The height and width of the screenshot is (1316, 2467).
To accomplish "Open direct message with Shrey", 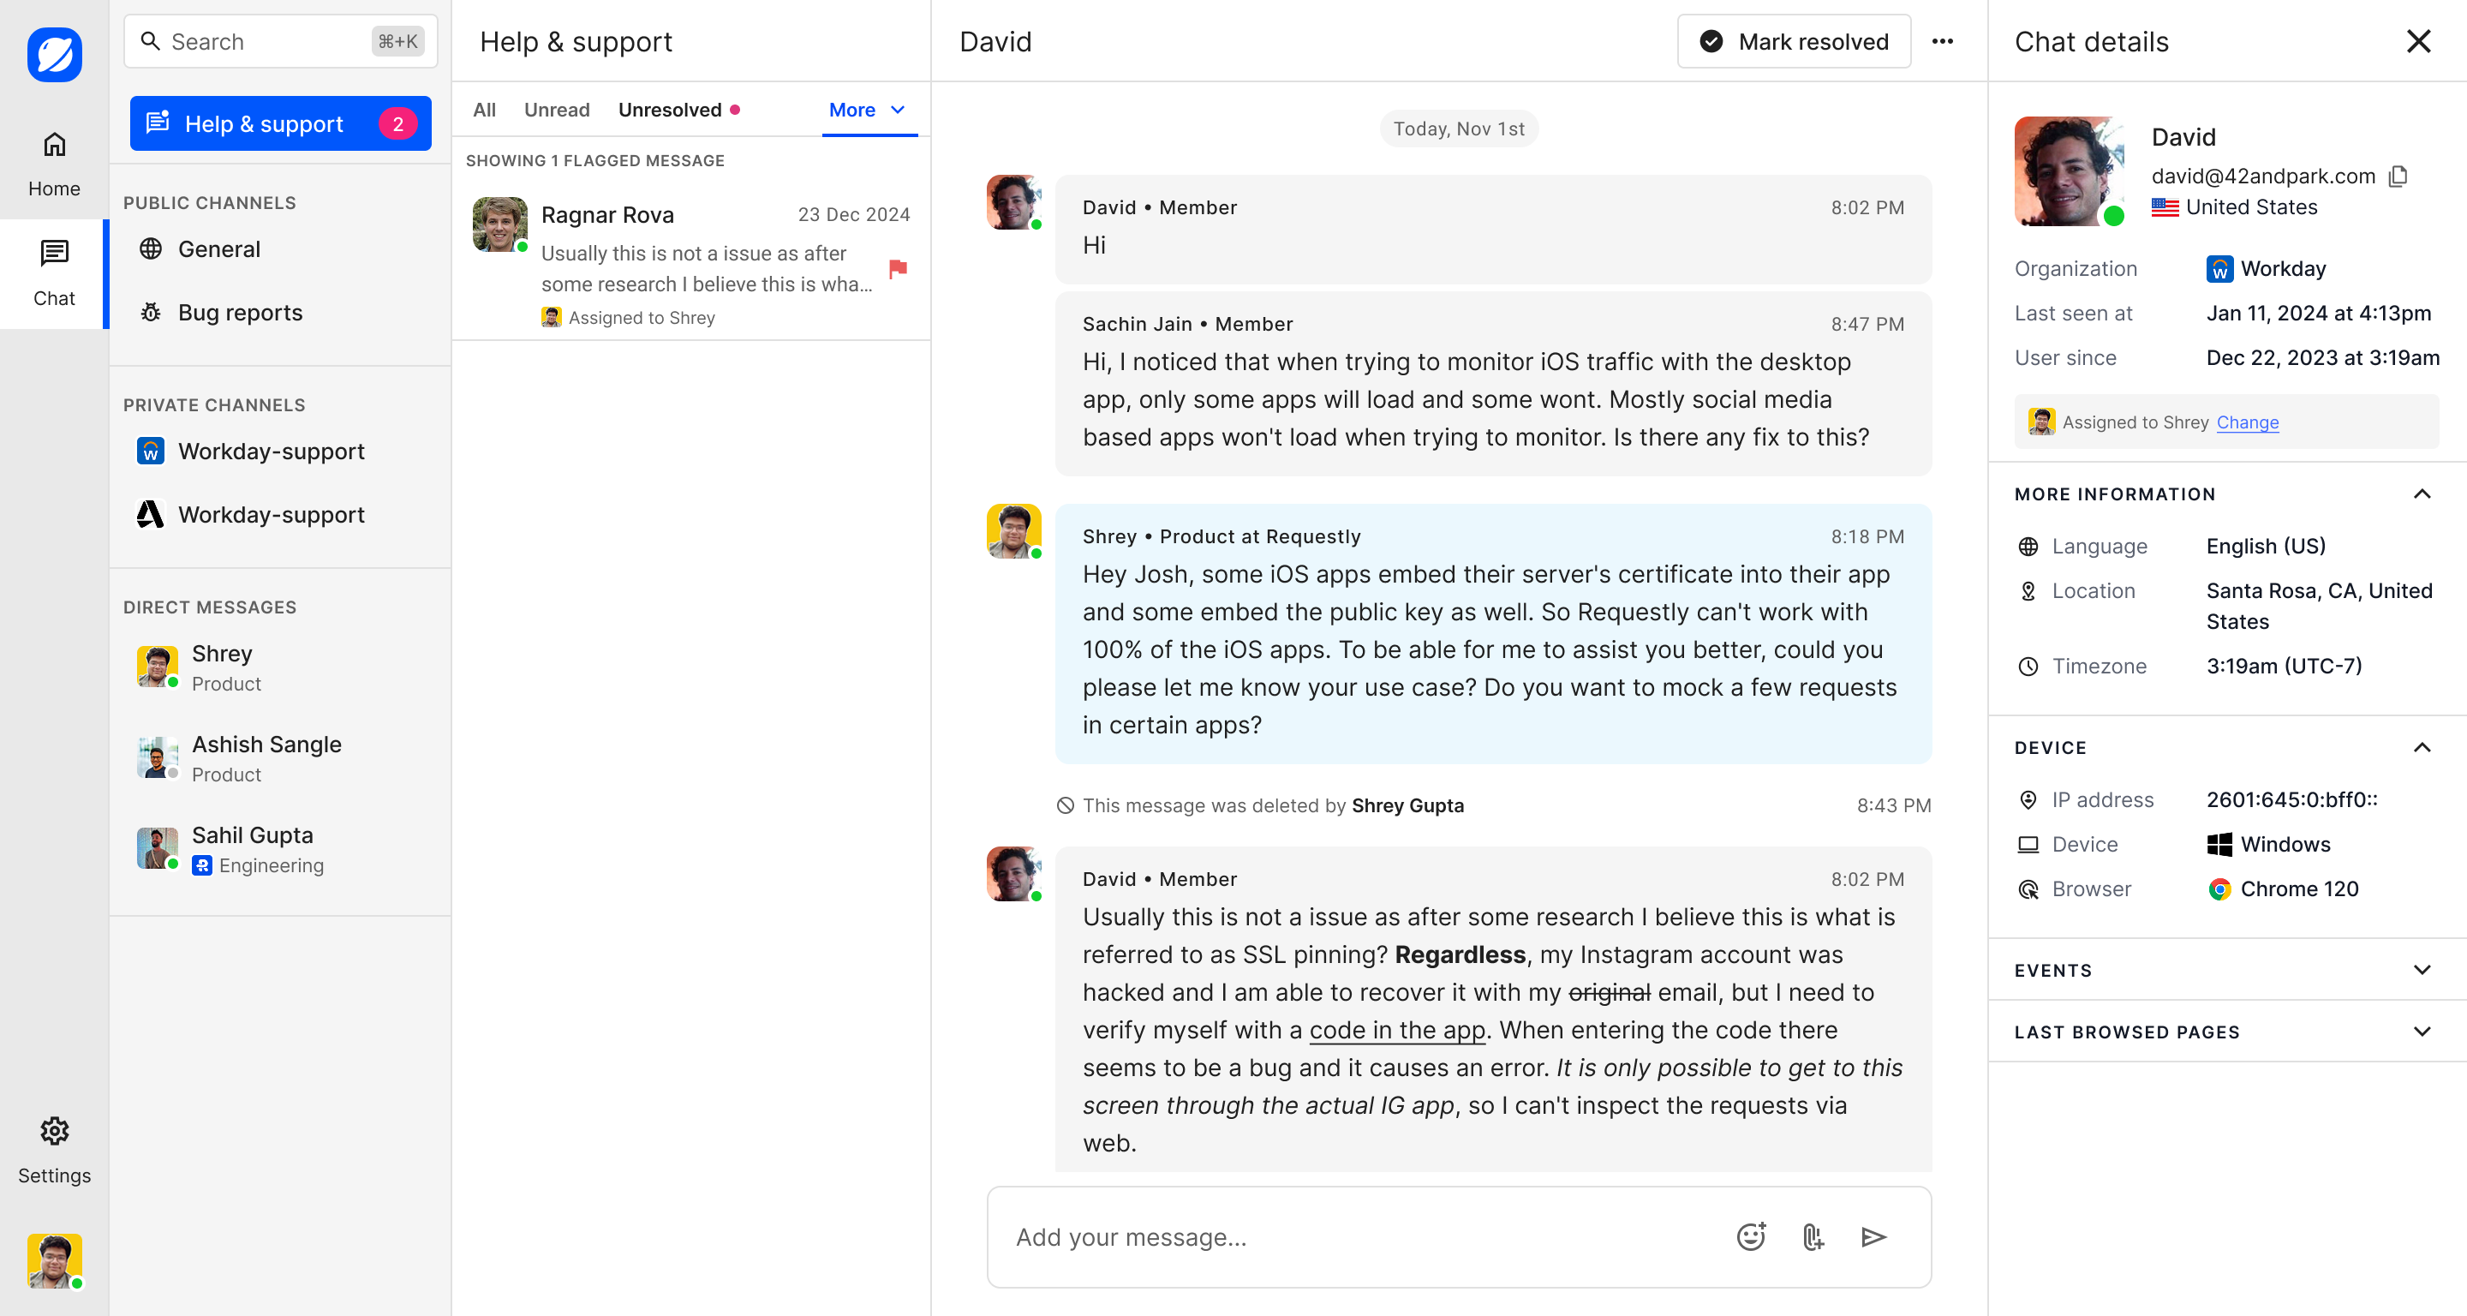I will tap(281, 667).
